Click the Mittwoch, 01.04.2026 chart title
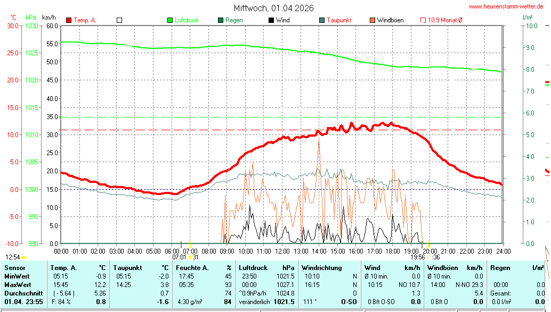The width and height of the screenshot is (551, 312). 273,8
